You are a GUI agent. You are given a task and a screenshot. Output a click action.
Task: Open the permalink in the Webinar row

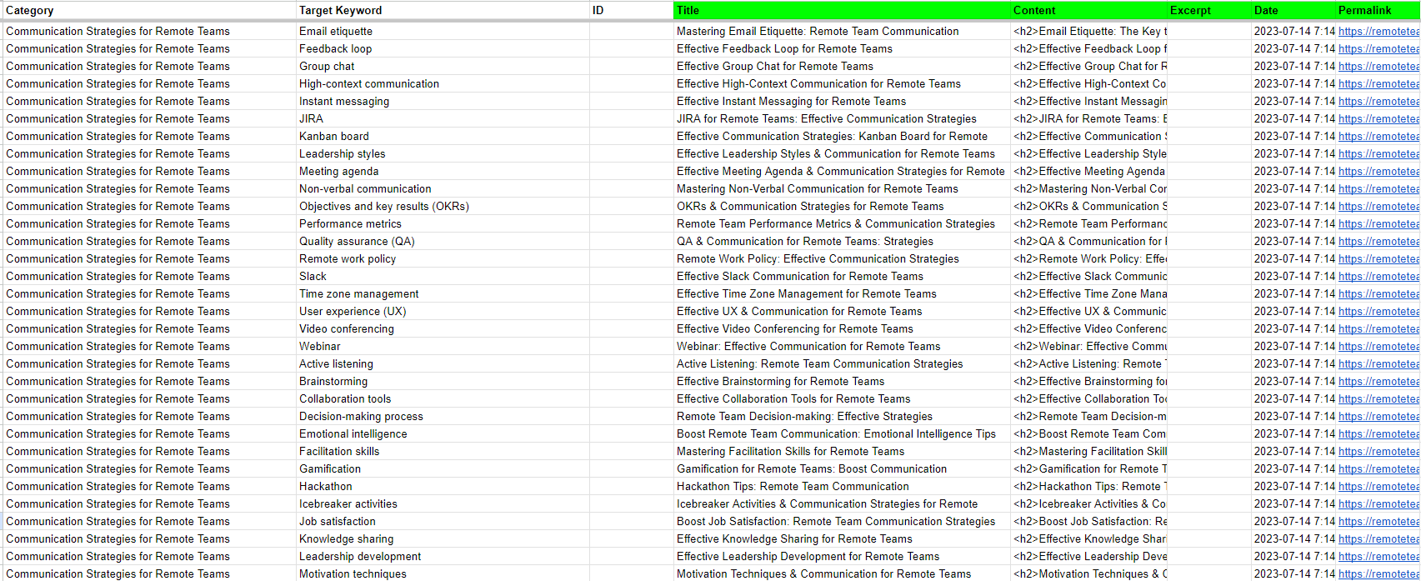[x=1378, y=347]
